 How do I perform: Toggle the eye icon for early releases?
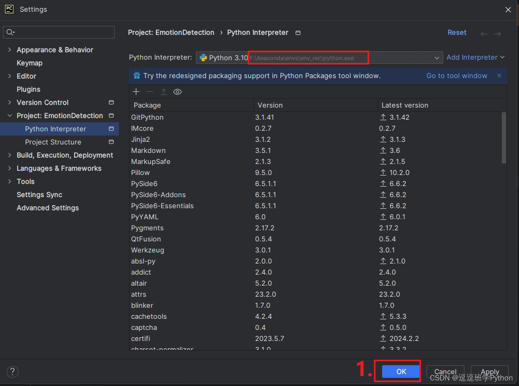coord(178,92)
